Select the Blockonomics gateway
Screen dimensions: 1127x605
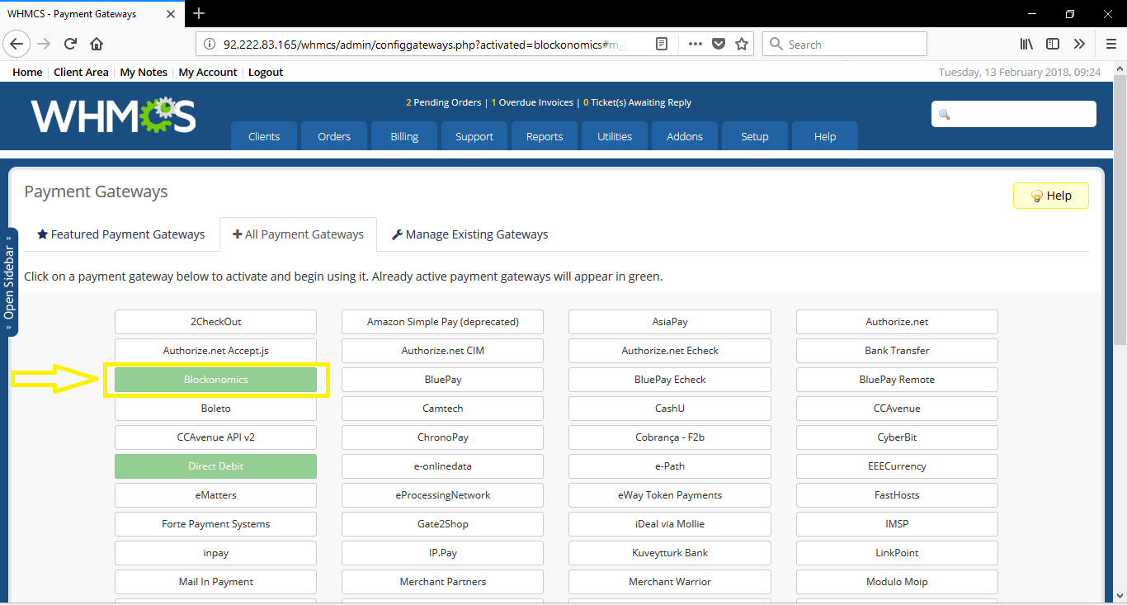(x=215, y=380)
